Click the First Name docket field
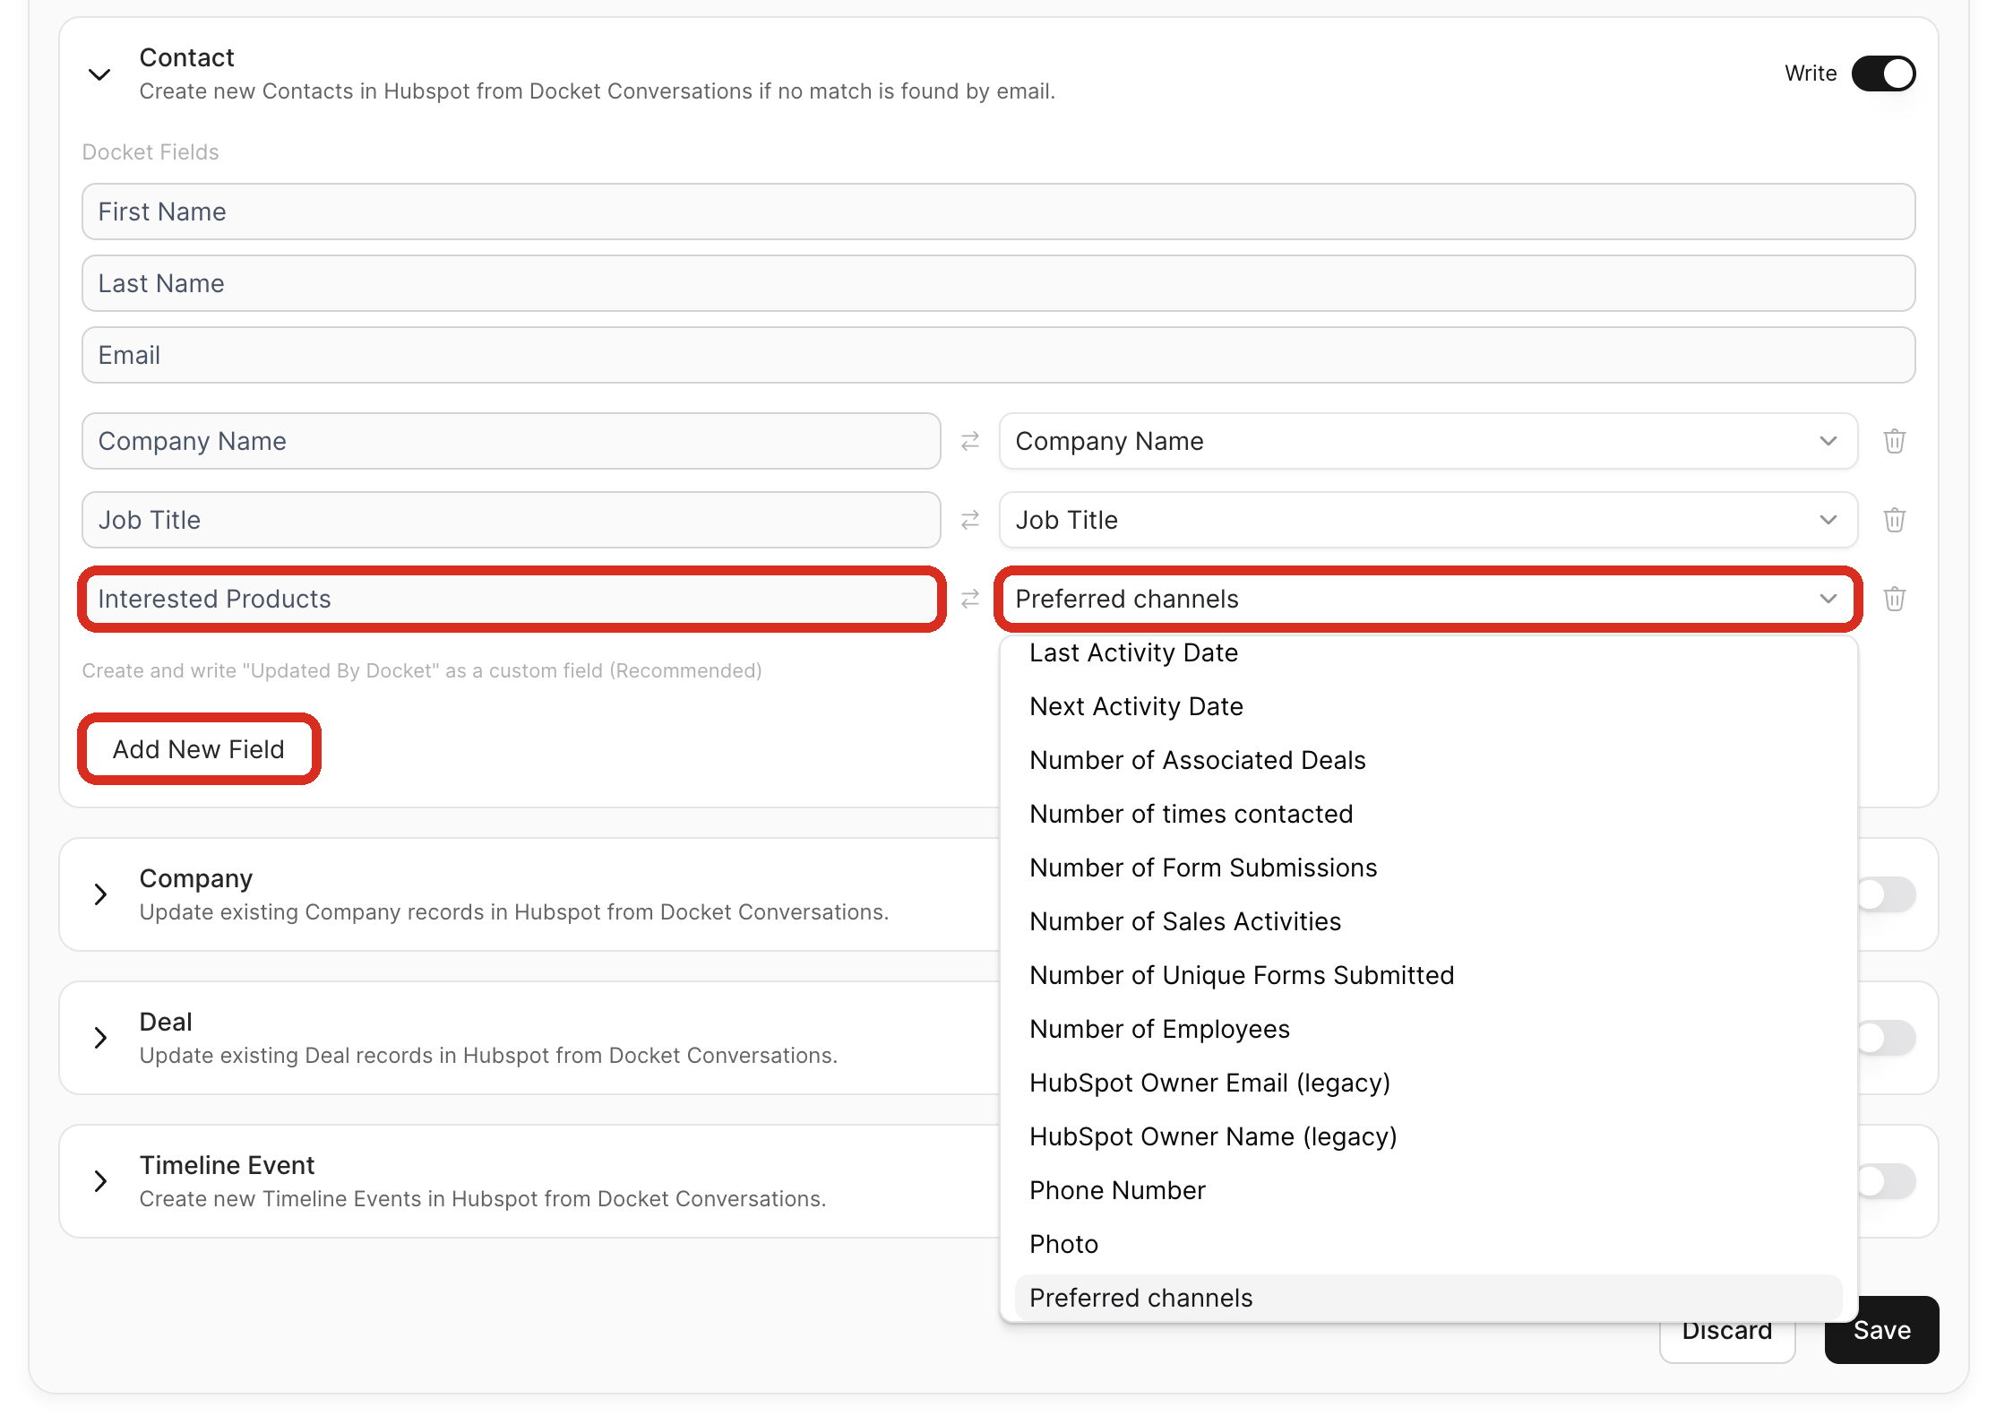 pos(998,212)
